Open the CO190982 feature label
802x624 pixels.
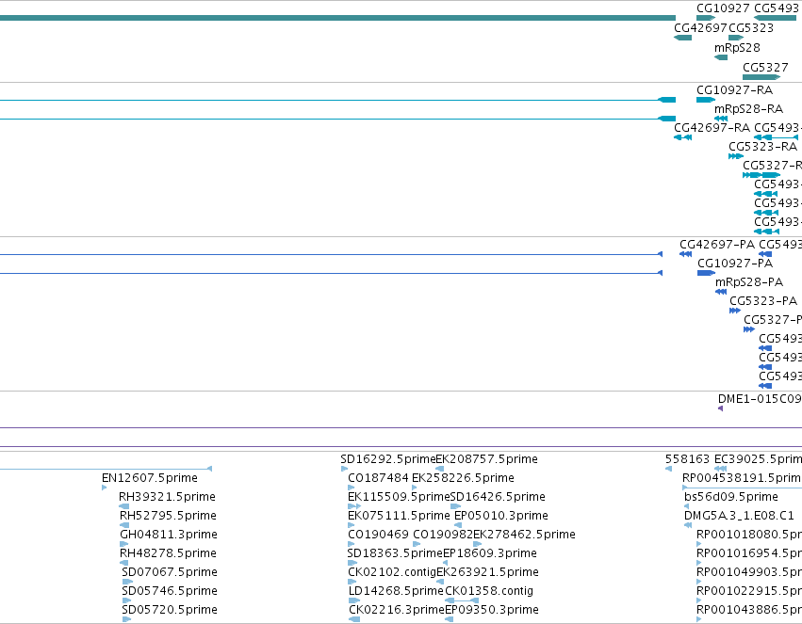tap(442, 535)
